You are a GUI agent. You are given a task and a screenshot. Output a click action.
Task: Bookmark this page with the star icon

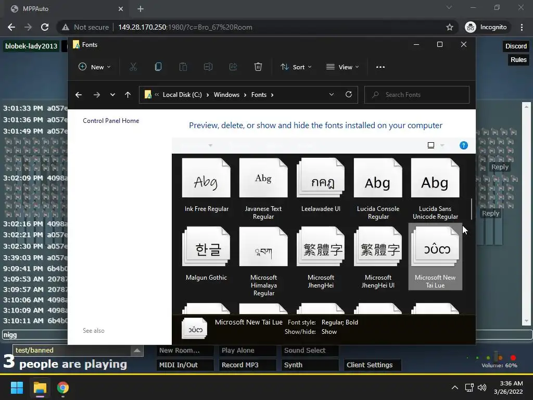pos(450,27)
